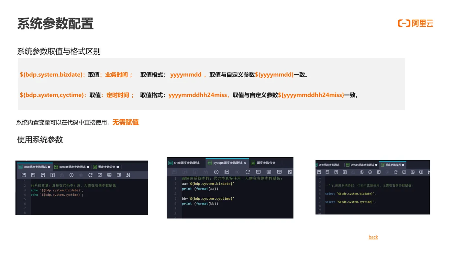Click the bb='${bdp.system.cyctime}' line in pyodps editor
The image size is (453, 255).
[x=208, y=198]
